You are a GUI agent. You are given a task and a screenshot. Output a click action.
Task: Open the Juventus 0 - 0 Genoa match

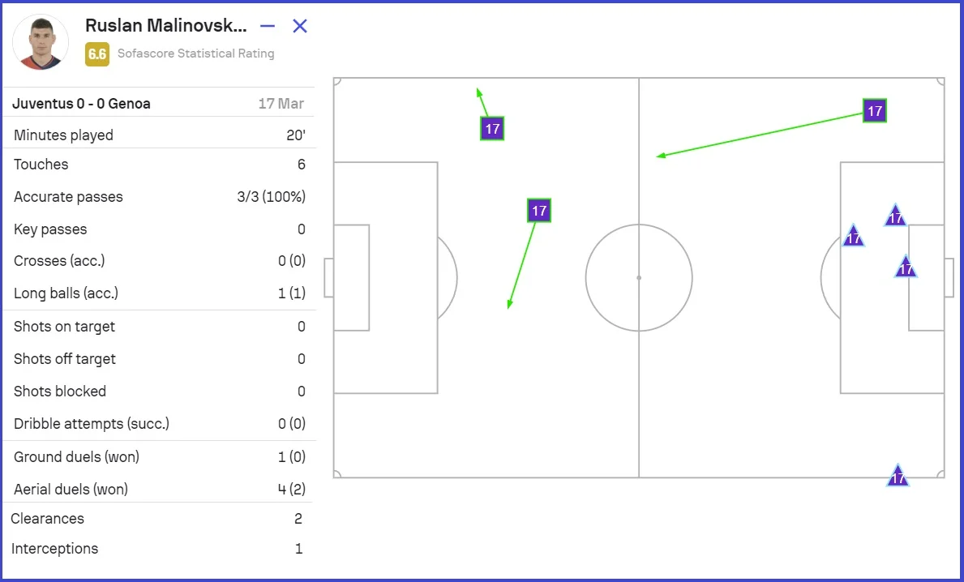pos(81,104)
